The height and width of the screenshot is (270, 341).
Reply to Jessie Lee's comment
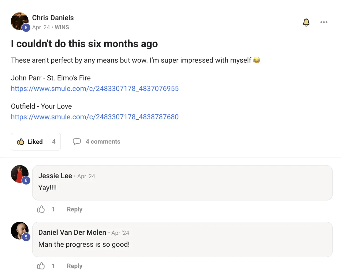(x=74, y=209)
